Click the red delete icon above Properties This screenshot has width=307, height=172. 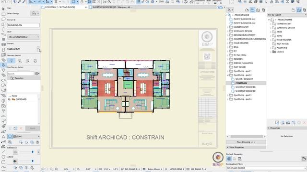click(305, 123)
